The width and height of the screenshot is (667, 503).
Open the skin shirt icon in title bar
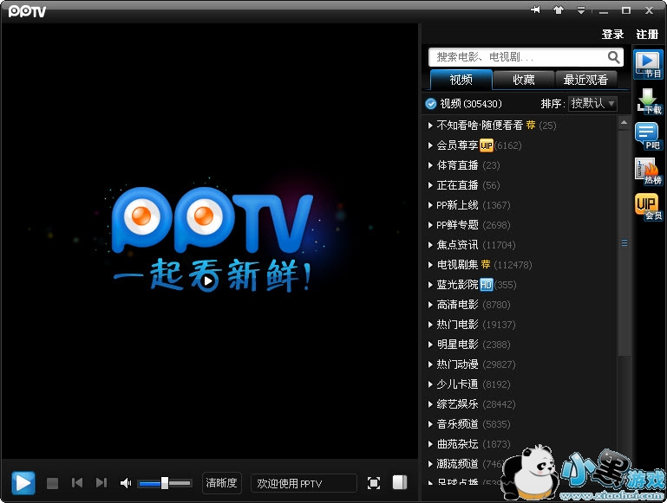point(558,10)
